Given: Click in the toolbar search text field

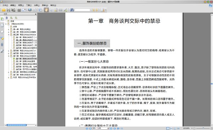Looking at the screenshot, I should click(x=82, y=10).
